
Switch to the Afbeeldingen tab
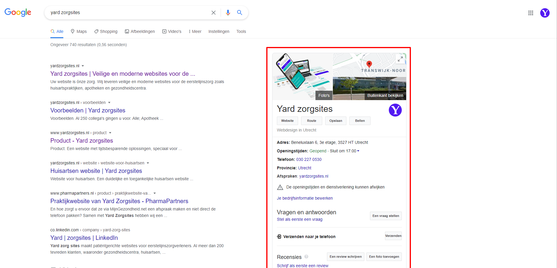click(140, 31)
